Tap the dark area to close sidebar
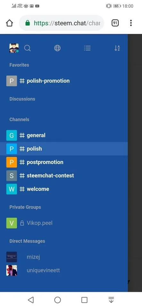The width and height of the screenshot is (142, 308). coord(135,163)
